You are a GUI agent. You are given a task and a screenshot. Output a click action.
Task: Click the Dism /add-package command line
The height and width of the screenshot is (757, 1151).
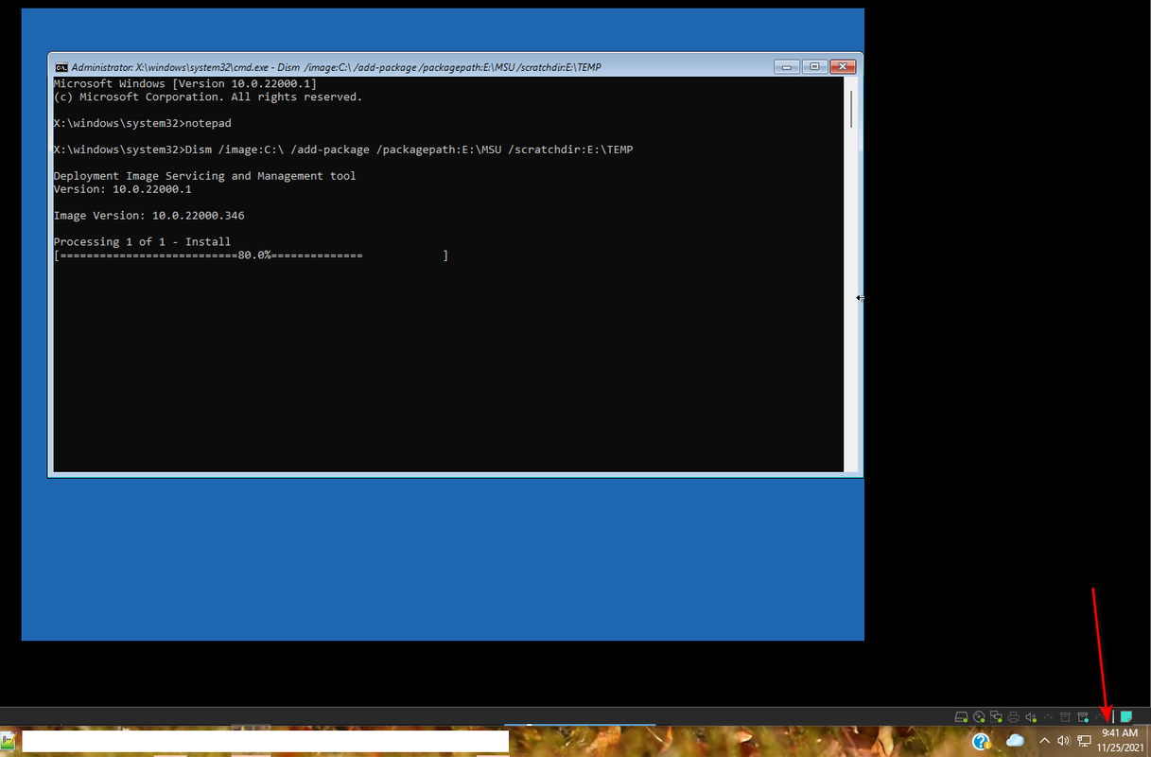coord(343,150)
